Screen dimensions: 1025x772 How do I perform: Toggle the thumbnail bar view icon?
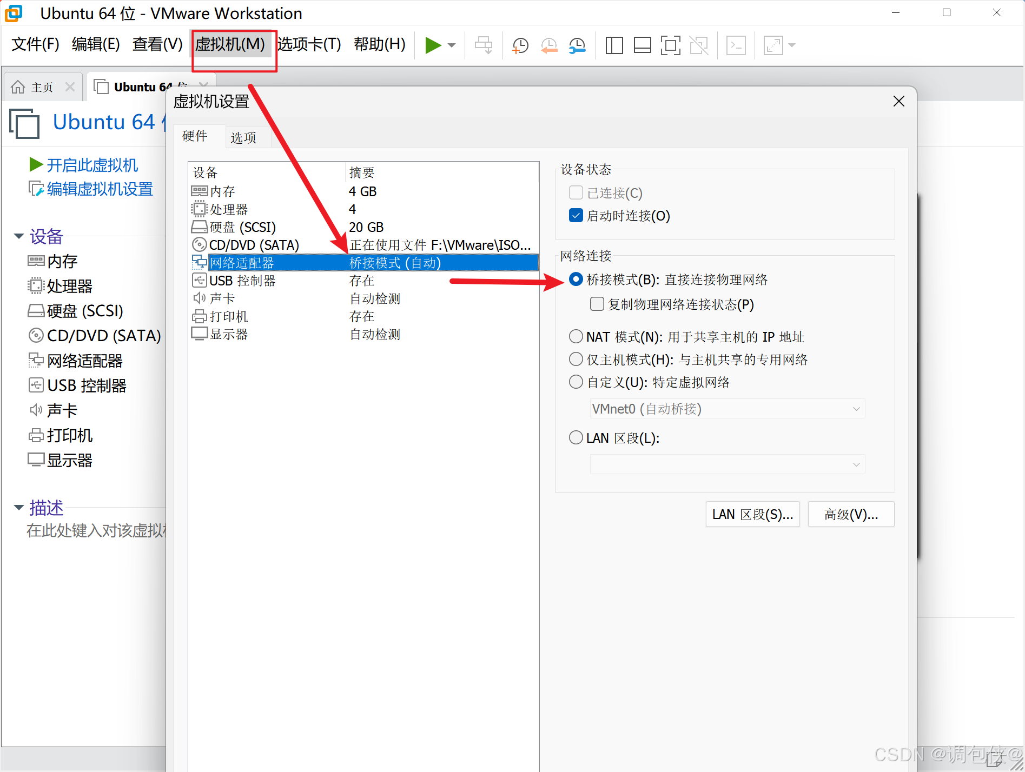point(642,45)
